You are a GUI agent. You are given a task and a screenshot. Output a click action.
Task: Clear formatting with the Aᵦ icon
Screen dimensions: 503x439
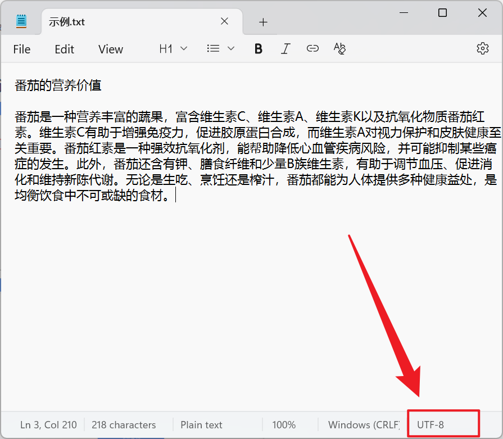point(339,49)
